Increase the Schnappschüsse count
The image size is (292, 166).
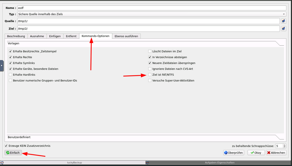click(285, 145)
